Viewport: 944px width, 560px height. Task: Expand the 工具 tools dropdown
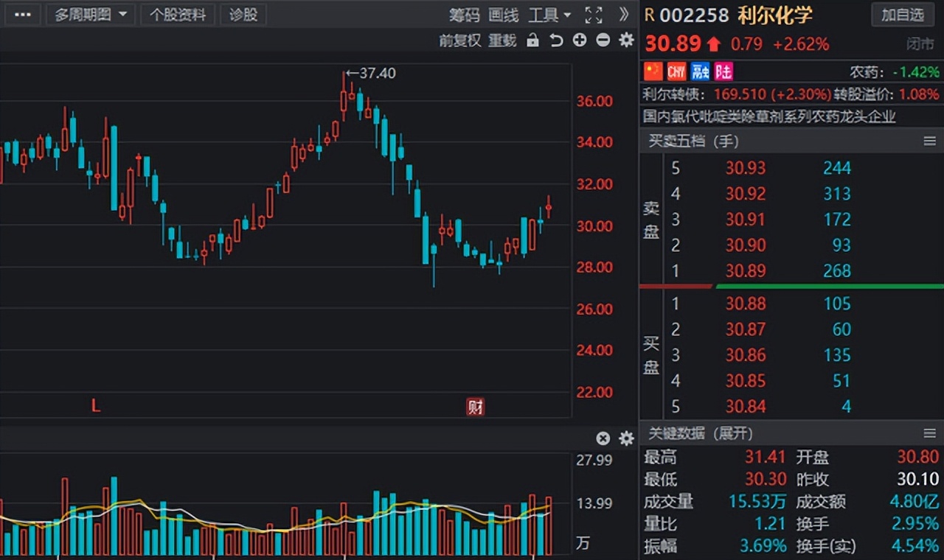[x=549, y=15]
